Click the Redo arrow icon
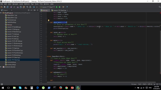 coord(14,7)
